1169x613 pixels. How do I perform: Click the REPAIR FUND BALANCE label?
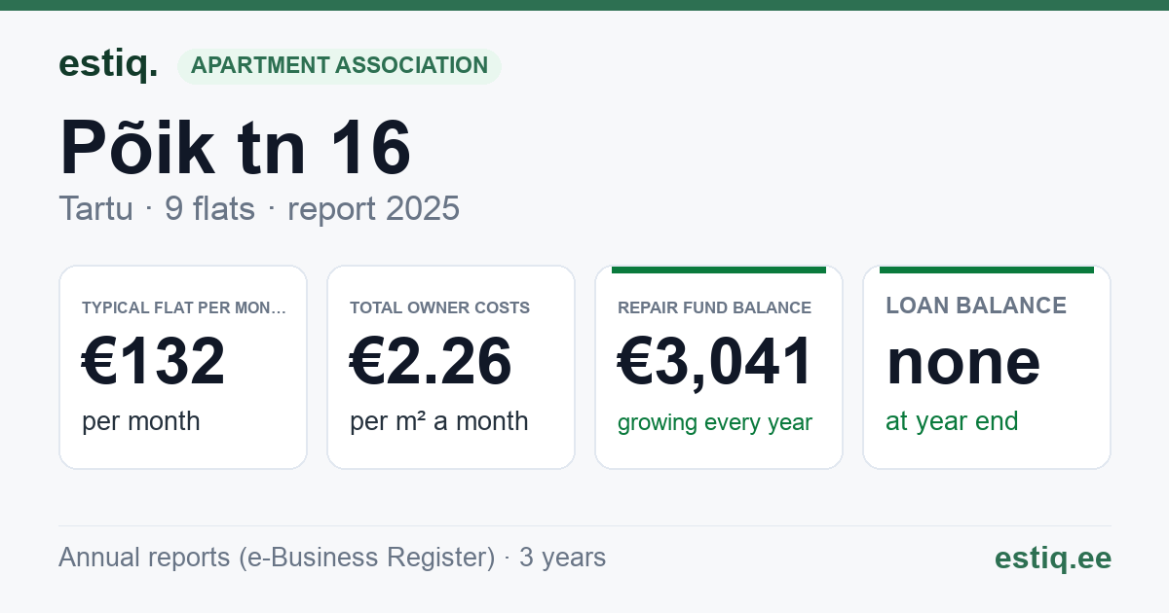(715, 307)
